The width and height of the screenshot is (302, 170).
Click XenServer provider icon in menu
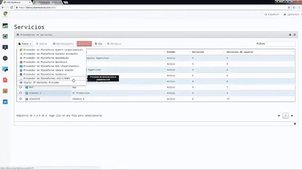tap(21, 74)
